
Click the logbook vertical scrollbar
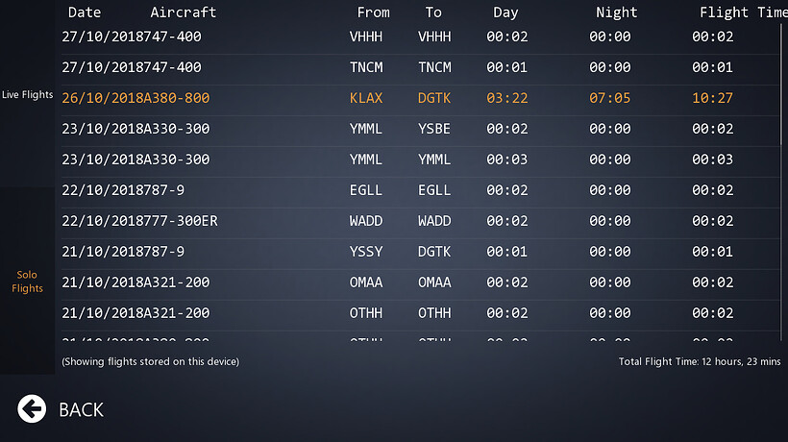tap(781, 86)
